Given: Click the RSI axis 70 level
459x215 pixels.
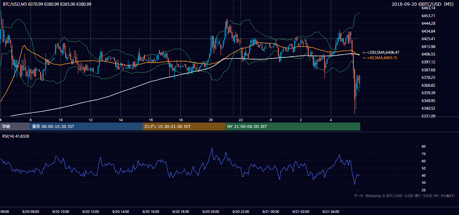Looking at the screenshot, I should (423, 154).
